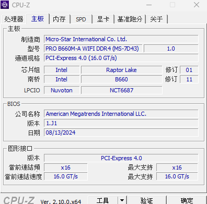207x204 pixels.
Task: Click model field PRO B660M-A WIFI DDR4
Action: tap(93, 49)
